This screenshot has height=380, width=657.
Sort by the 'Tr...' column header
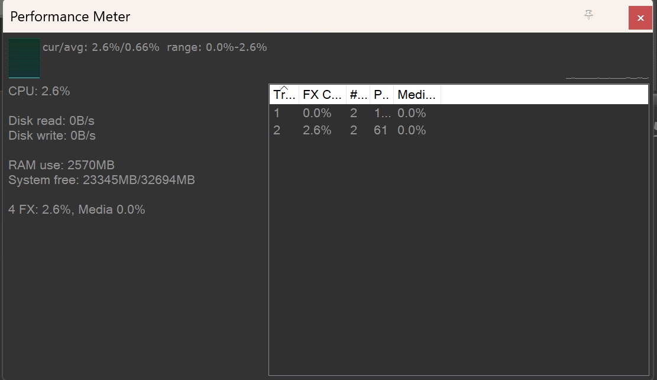tap(284, 95)
